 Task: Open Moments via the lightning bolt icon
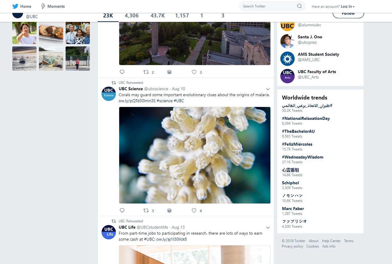(43, 6)
